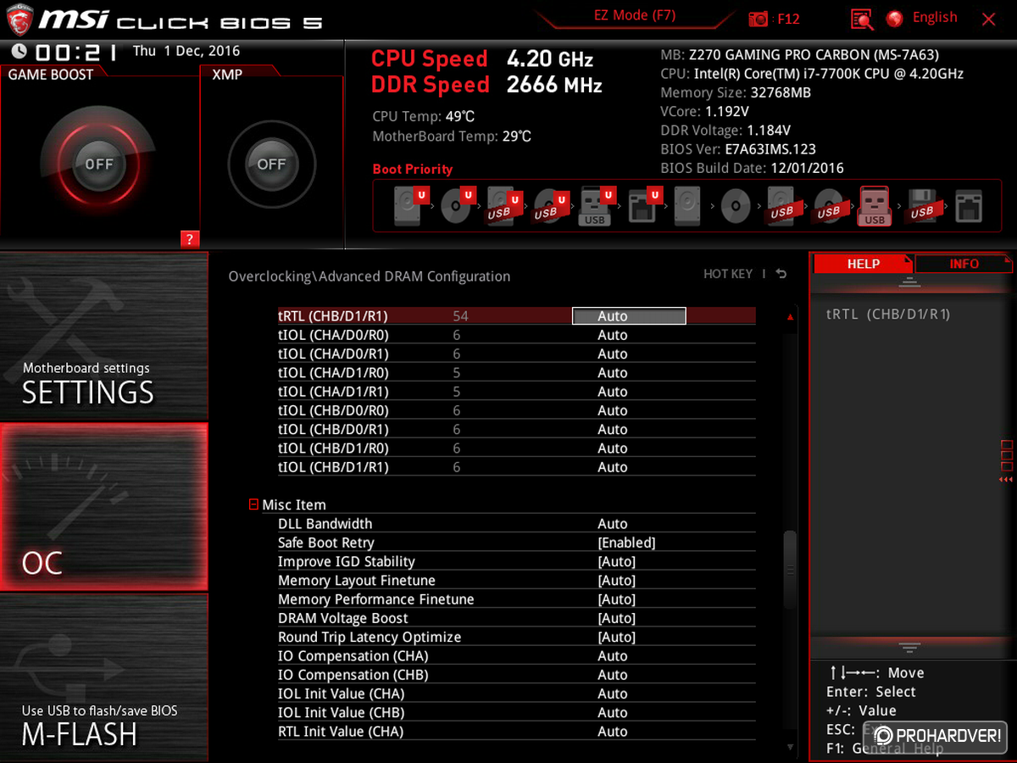Select the tIOL (CHA/D0/R1) Auto field
Screen dimensions: 1017x763
click(612, 354)
